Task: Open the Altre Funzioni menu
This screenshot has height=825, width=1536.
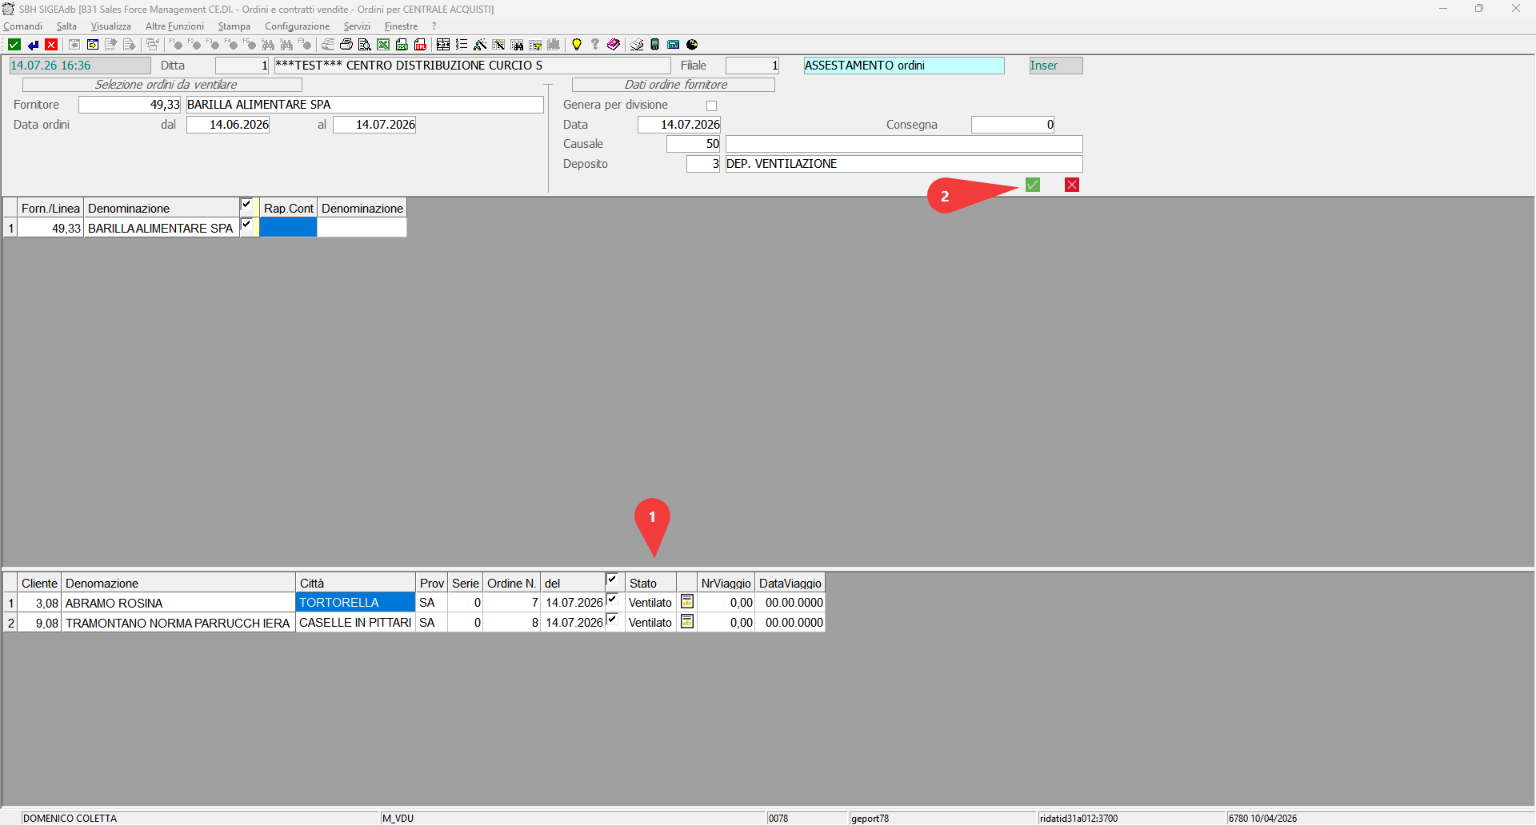Action: click(174, 26)
